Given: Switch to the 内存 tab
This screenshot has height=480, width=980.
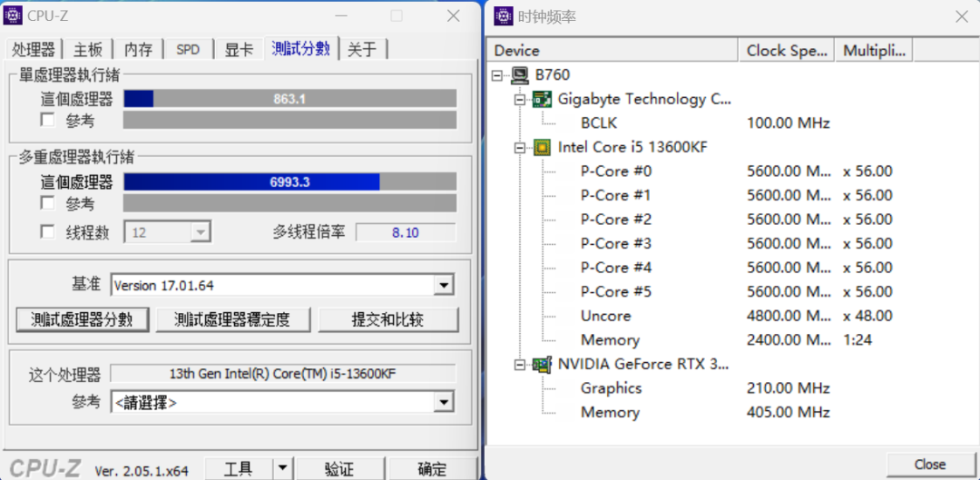Looking at the screenshot, I should [x=139, y=49].
